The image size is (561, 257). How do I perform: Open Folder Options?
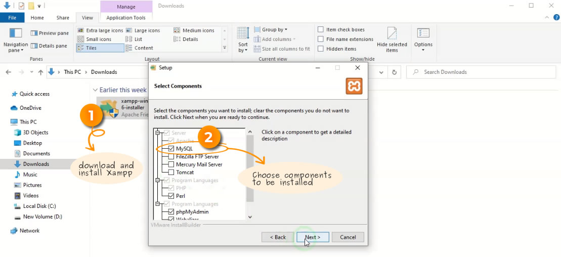tap(423, 40)
